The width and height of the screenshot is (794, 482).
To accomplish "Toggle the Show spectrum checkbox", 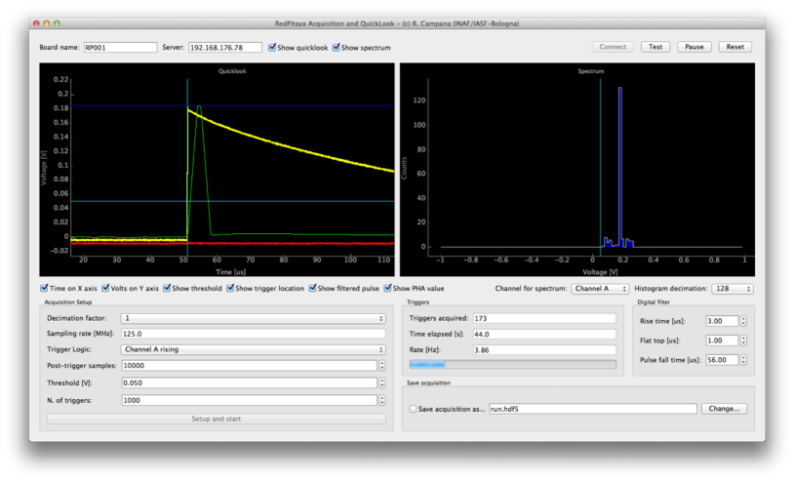I will (x=337, y=48).
